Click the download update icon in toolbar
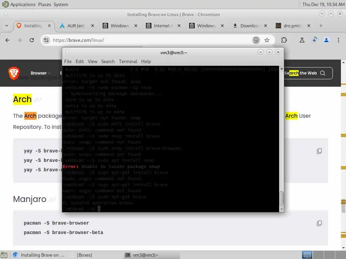The height and width of the screenshot is (259, 346). pos(315,40)
